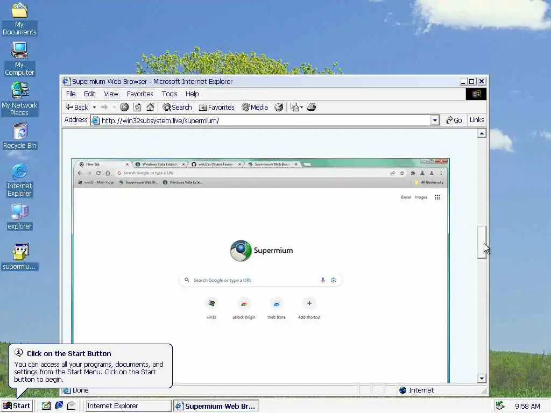Screen dimensions: 551x413
Task: Switch to Supermium Web Br... taskbar button
Action: coord(216,405)
